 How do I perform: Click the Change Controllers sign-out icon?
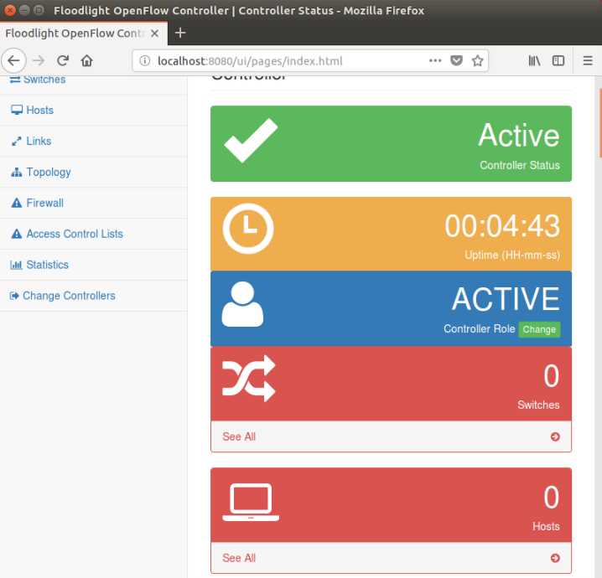tap(14, 296)
